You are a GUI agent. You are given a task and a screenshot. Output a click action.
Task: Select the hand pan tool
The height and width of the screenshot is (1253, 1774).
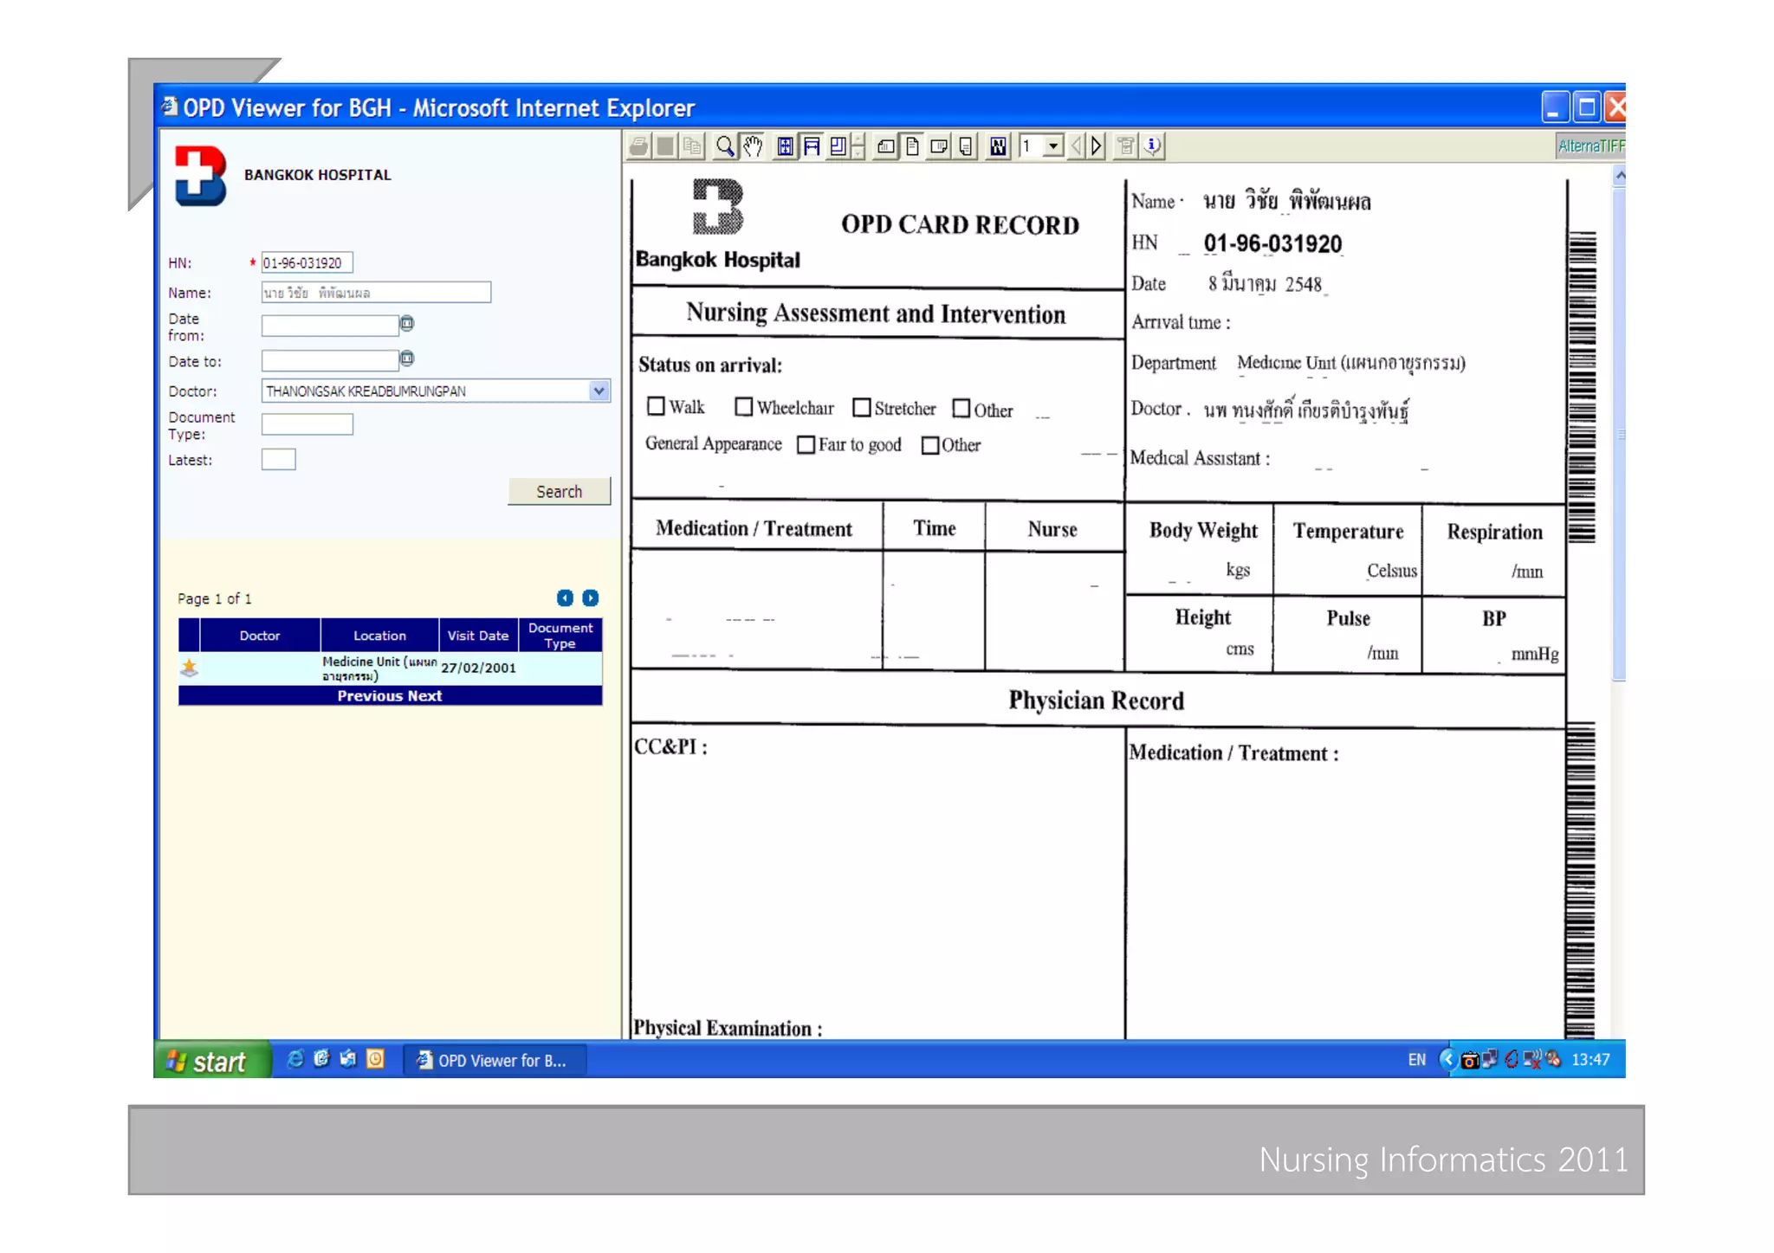click(753, 146)
